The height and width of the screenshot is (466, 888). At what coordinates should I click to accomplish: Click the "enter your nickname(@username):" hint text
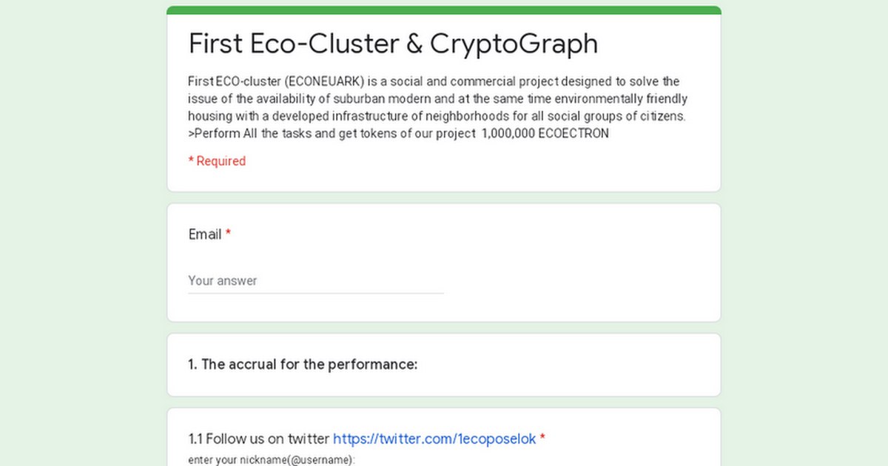coord(272,459)
